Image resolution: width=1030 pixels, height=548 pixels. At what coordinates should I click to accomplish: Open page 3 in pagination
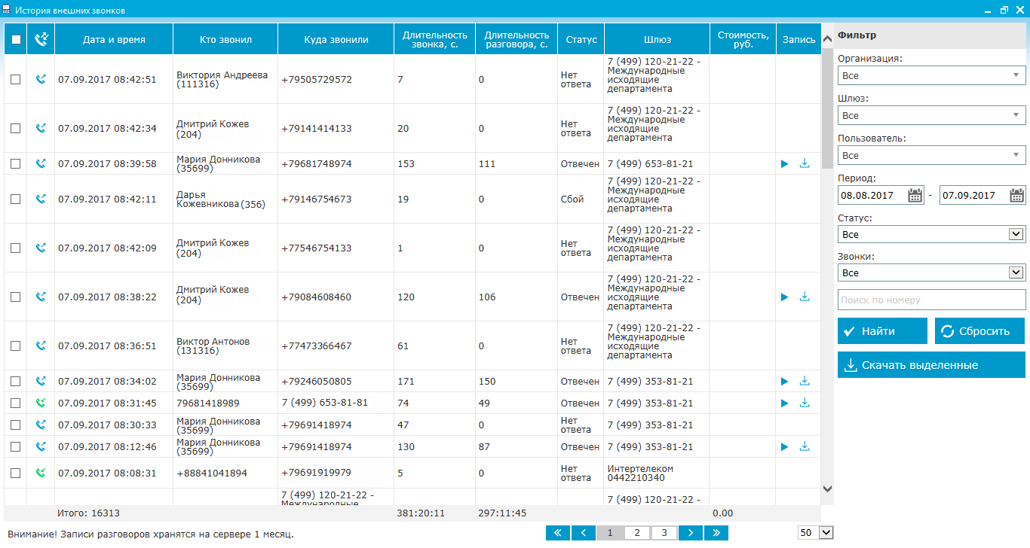664,533
